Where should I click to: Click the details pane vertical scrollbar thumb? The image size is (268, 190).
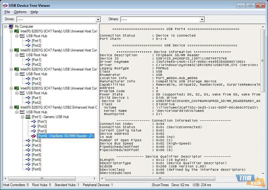click(x=263, y=61)
